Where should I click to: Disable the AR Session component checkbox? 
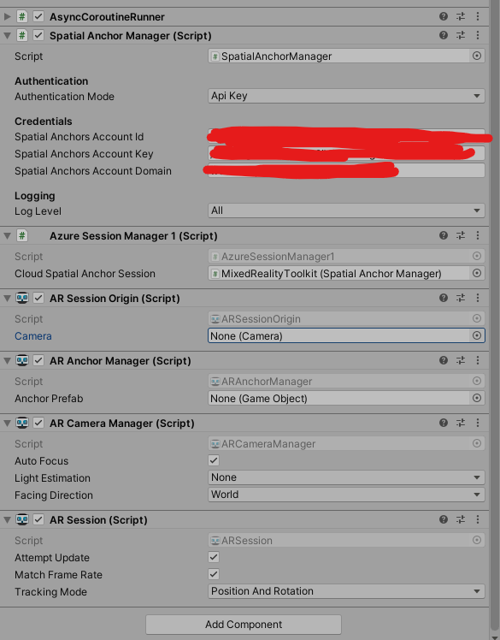(38, 519)
